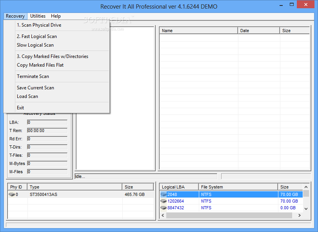Open the Recovery menu
This screenshot has height=232, width=318.
[x=15, y=16]
